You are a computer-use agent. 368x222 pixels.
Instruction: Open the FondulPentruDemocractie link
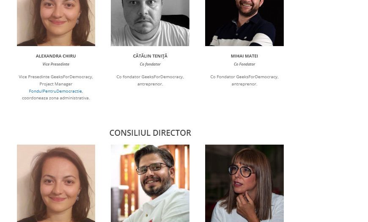pos(55,91)
